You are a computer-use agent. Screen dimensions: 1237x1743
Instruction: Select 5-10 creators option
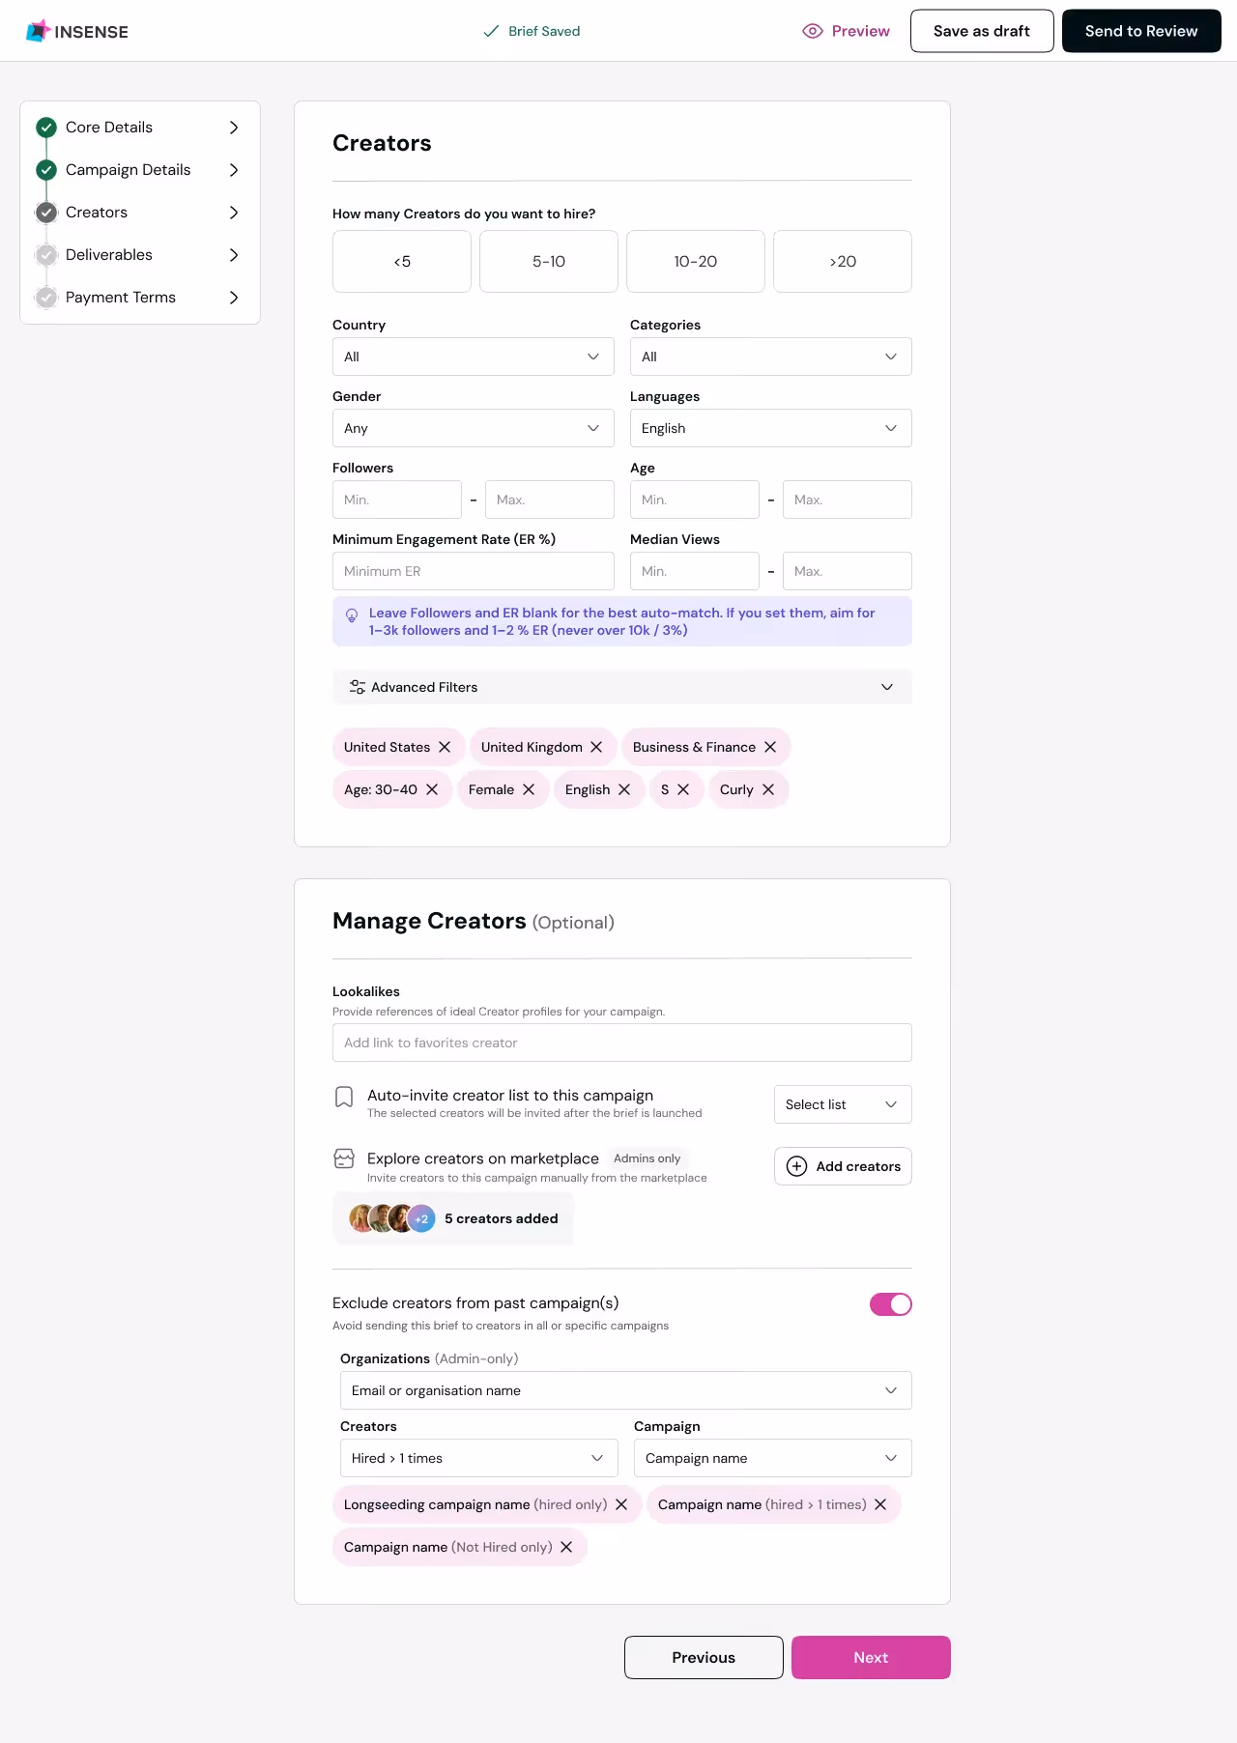pyautogui.click(x=549, y=261)
